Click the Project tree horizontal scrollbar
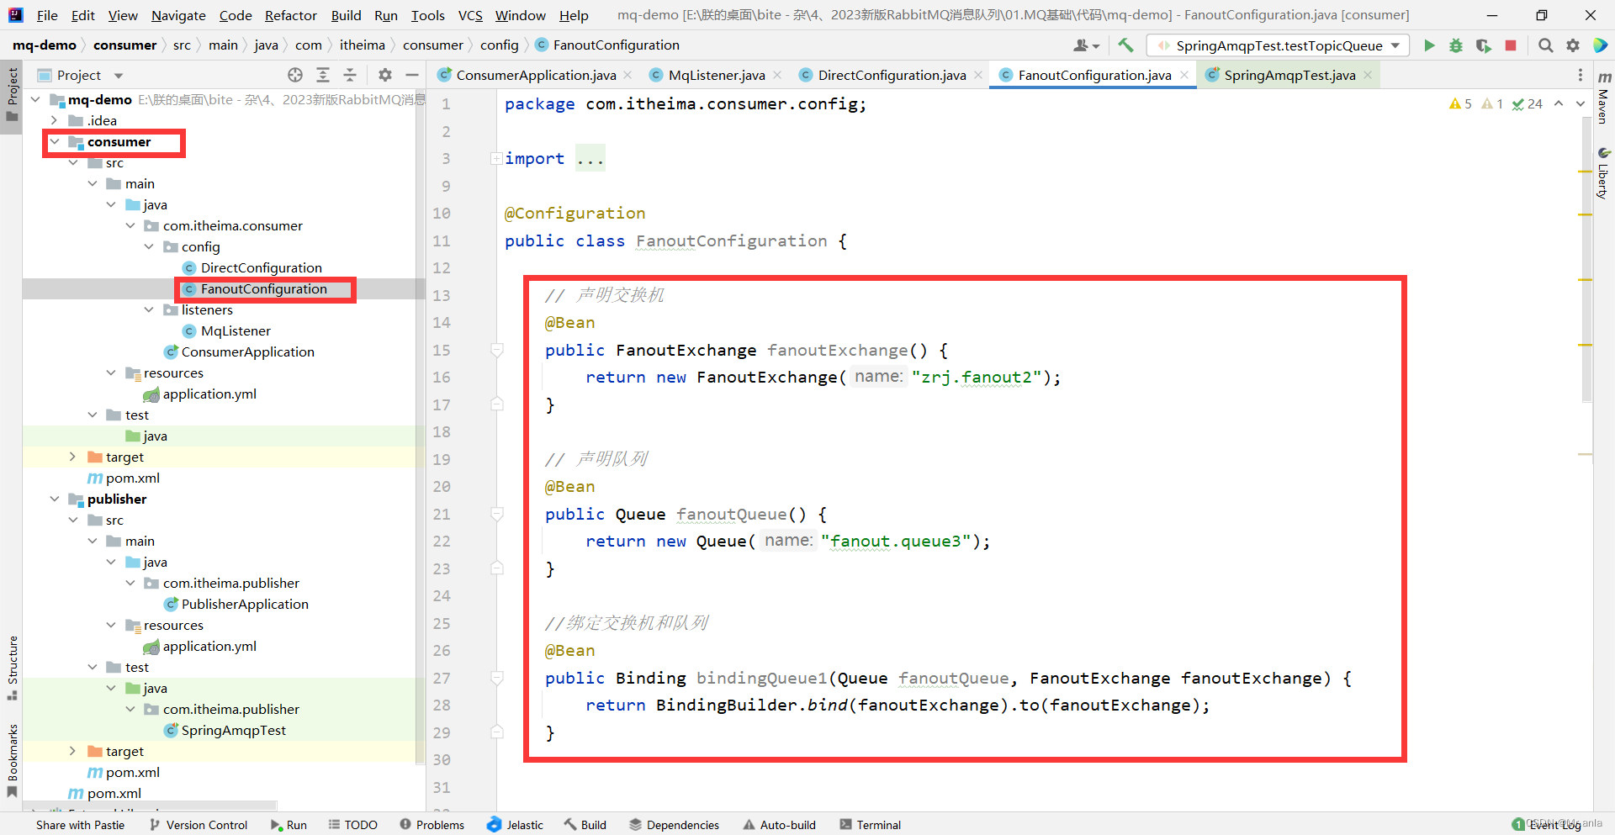The height and width of the screenshot is (835, 1615). click(150, 806)
